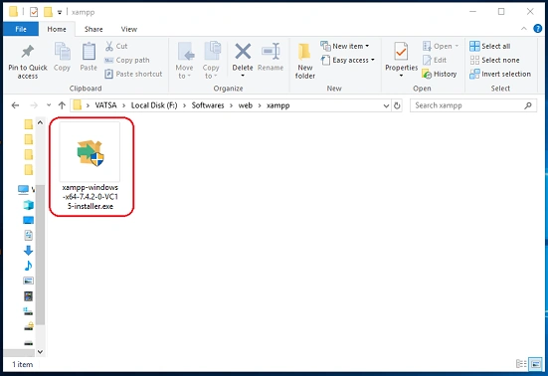Click the navigation pane scroll up arrow
Screen dimensions: 548x376
click(x=40, y=122)
